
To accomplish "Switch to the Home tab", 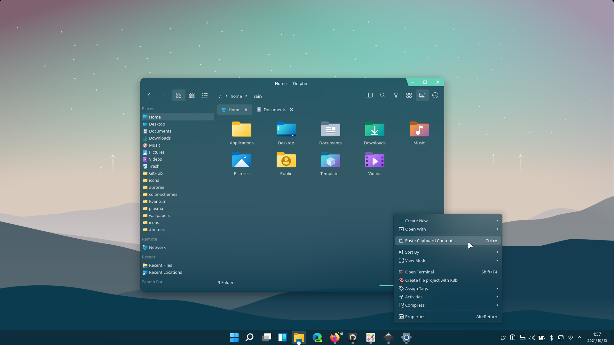I will coord(234,110).
